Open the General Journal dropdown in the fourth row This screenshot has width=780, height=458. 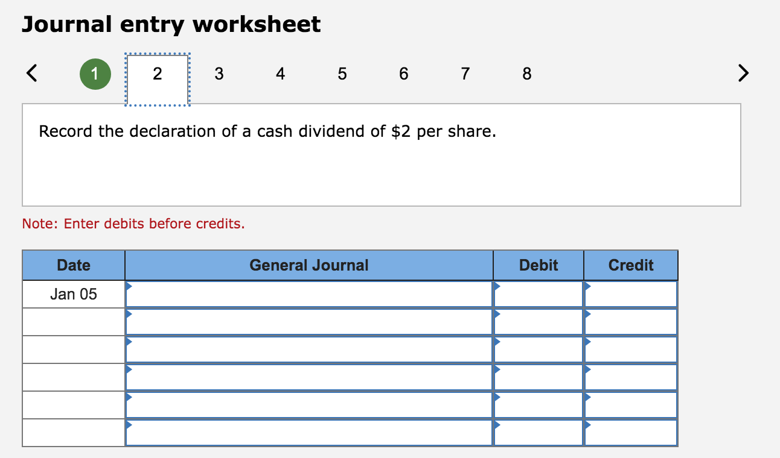[309, 377]
